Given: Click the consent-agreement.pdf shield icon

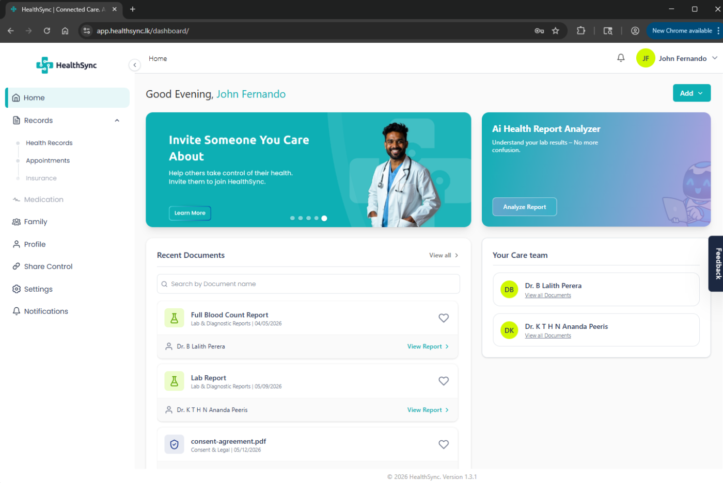Looking at the screenshot, I should 174,444.
